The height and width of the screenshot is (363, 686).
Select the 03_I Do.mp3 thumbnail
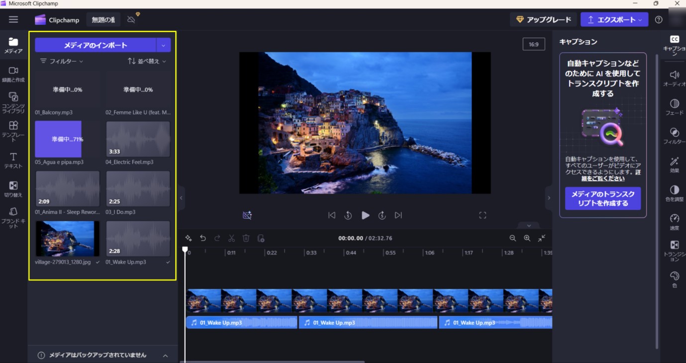[138, 189]
